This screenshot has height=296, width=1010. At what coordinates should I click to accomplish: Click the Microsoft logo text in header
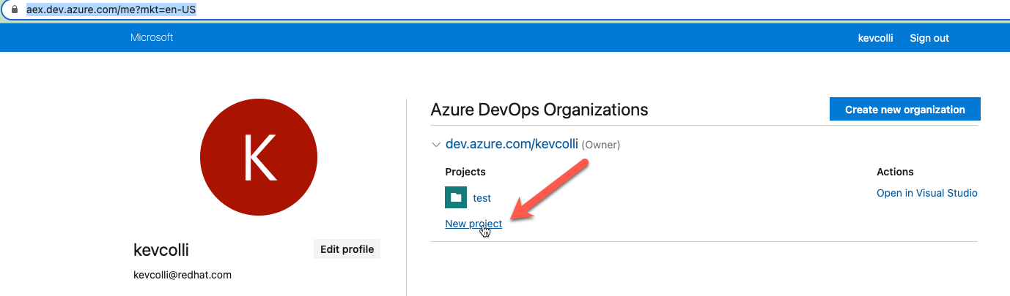(152, 37)
